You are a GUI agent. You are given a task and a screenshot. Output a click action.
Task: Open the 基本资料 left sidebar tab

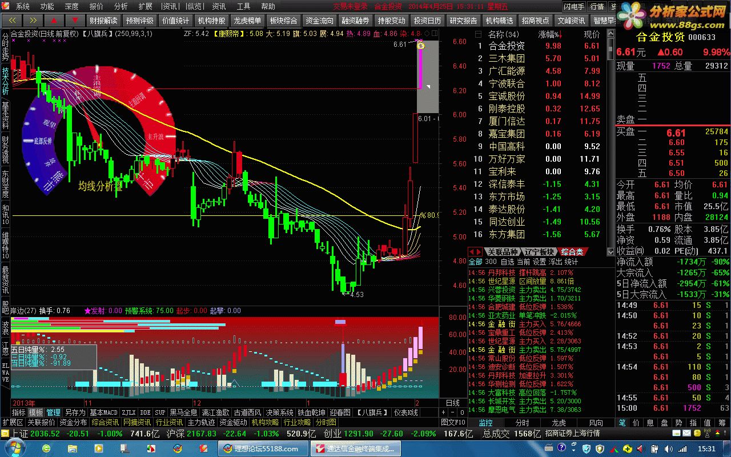tap(5, 115)
